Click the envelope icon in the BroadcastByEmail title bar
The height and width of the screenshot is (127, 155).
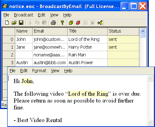pyautogui.click(x=5, y=7)
